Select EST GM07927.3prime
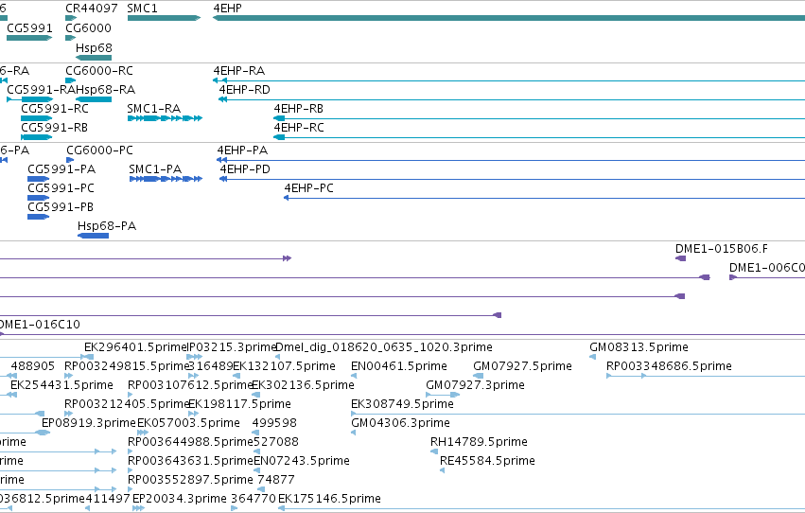The width and height of the screenshot is (805, 513). (x=443, y=395)
